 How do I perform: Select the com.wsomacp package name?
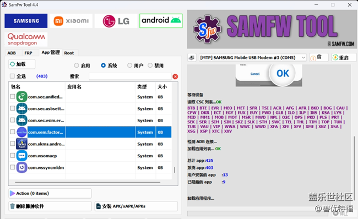coord(42,156)
